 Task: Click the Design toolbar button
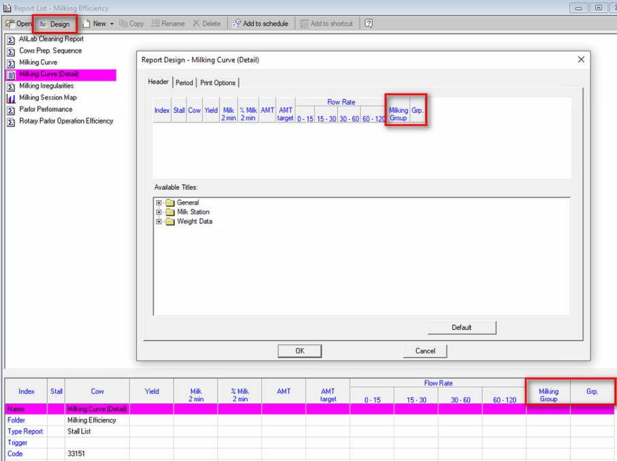(55, 24)
